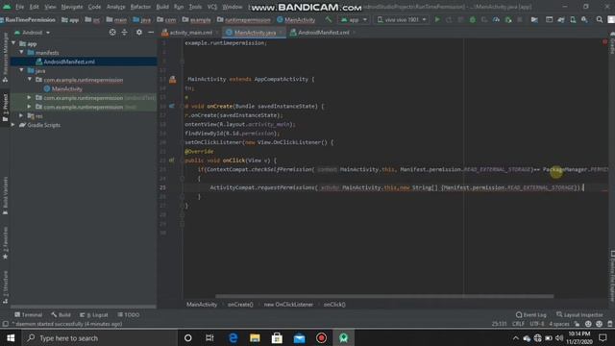Open Microsoft Store from taskbar
Screen dimensions: 615x346
pyautogui.click(x=277, y=337)
